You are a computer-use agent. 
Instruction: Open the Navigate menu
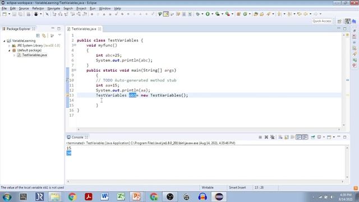pos(54,8)
